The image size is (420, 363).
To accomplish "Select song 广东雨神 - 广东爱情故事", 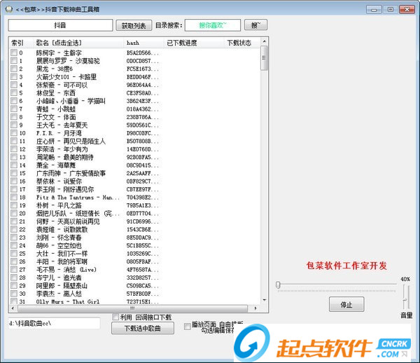I will [x=71, y=174].
